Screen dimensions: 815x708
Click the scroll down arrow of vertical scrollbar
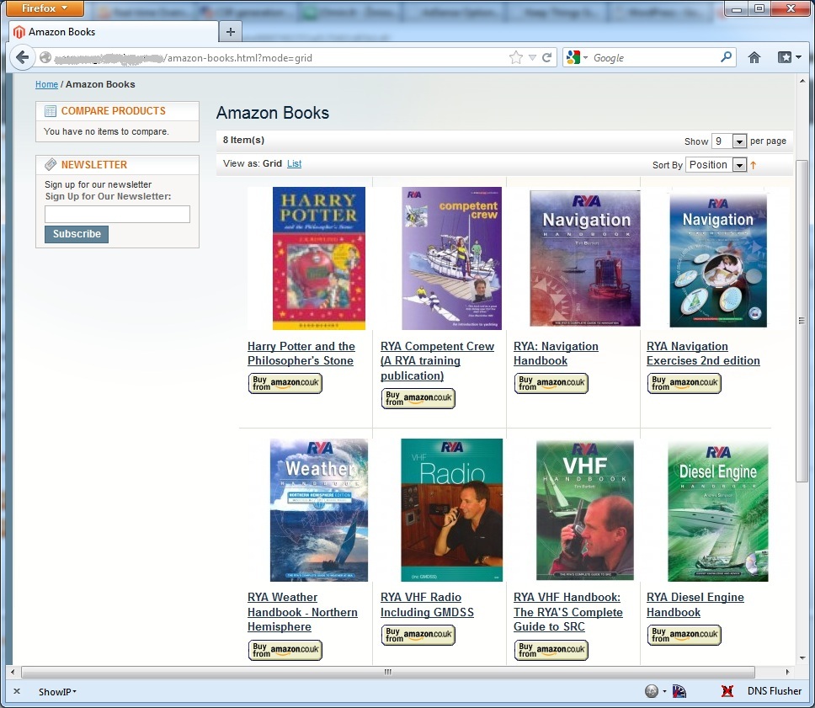pos(802,657)
